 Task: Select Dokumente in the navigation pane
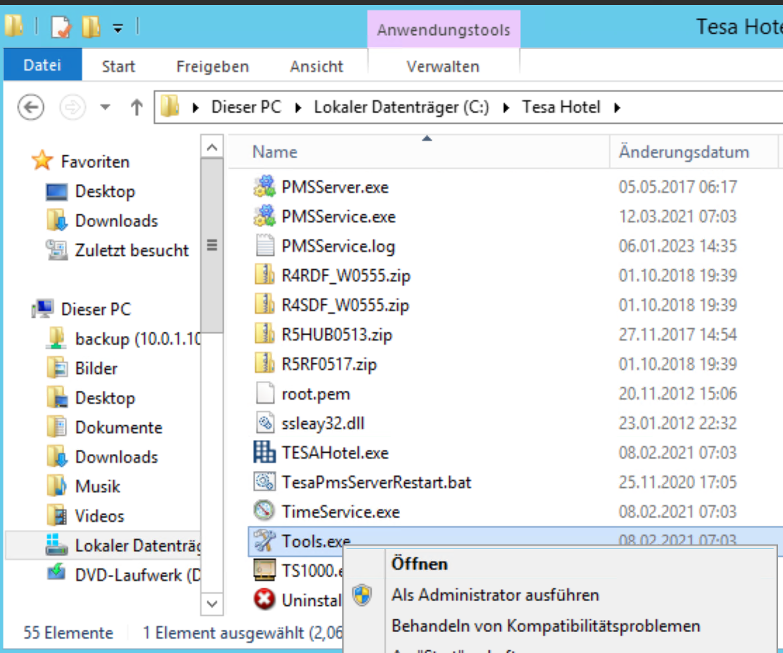click(x=119, y=427)
